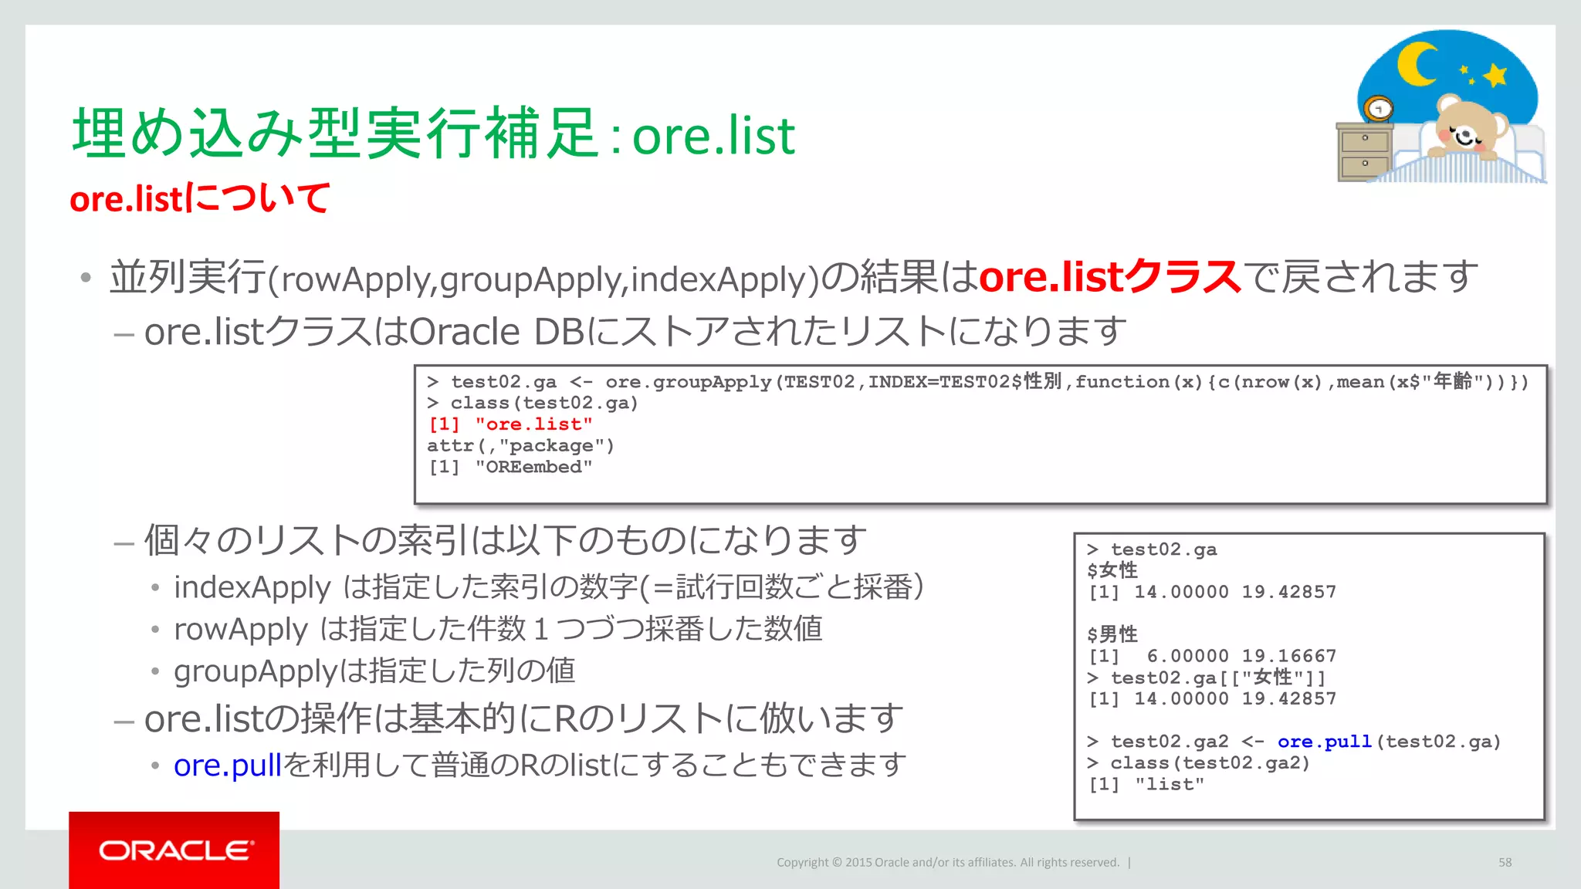Viewport: 1581px width, 889px height.
Task: Click the line ore.listクラスはOracle DBにストアされたリストになります
Action: coord(635,331)
